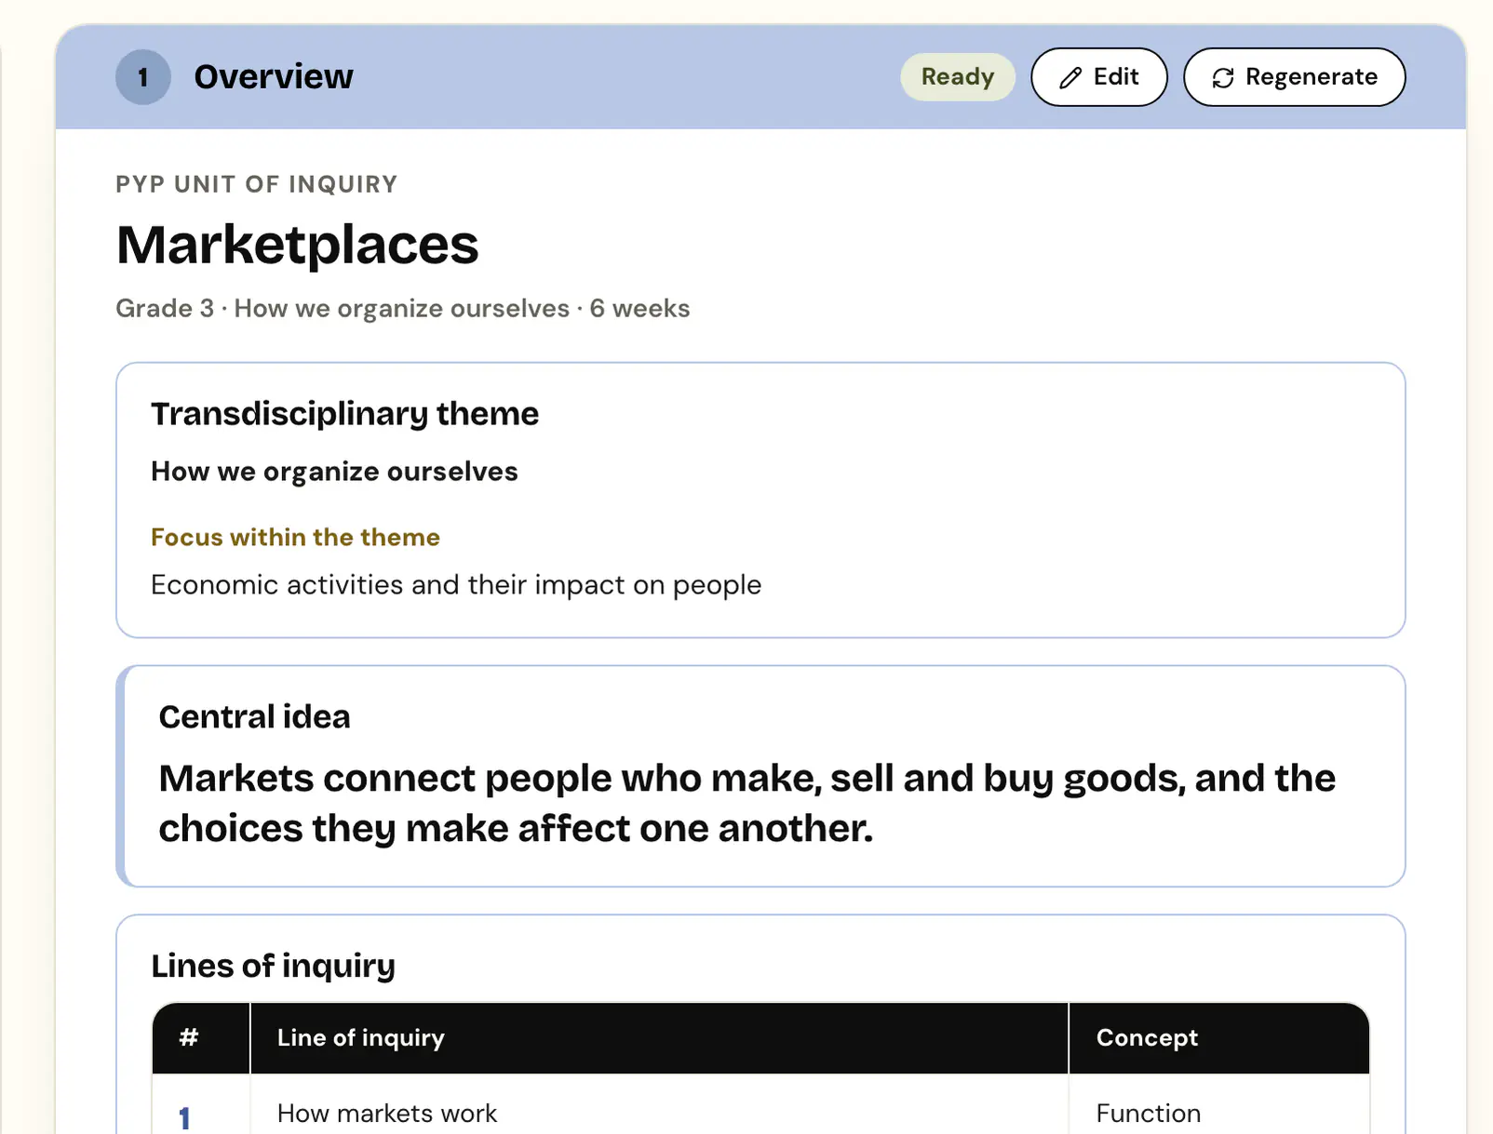Click the Edit button
The image size is (1493, 1134).
[1098, 77]
